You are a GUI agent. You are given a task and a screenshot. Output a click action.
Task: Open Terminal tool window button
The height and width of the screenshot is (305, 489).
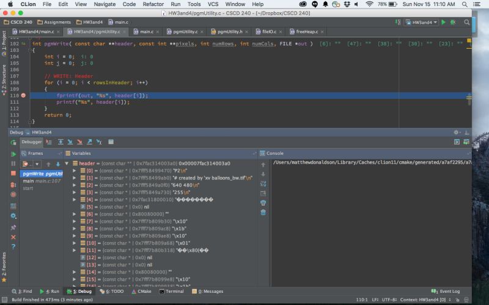pyautogui.click(x=172, y=292)
